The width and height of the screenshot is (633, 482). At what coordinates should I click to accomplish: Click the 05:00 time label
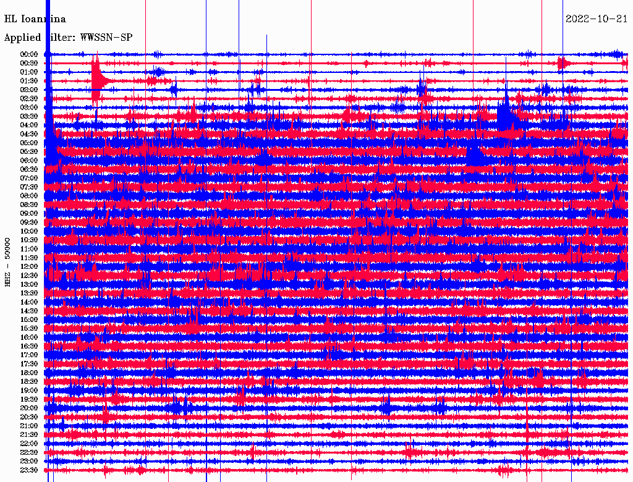[29, 143]
